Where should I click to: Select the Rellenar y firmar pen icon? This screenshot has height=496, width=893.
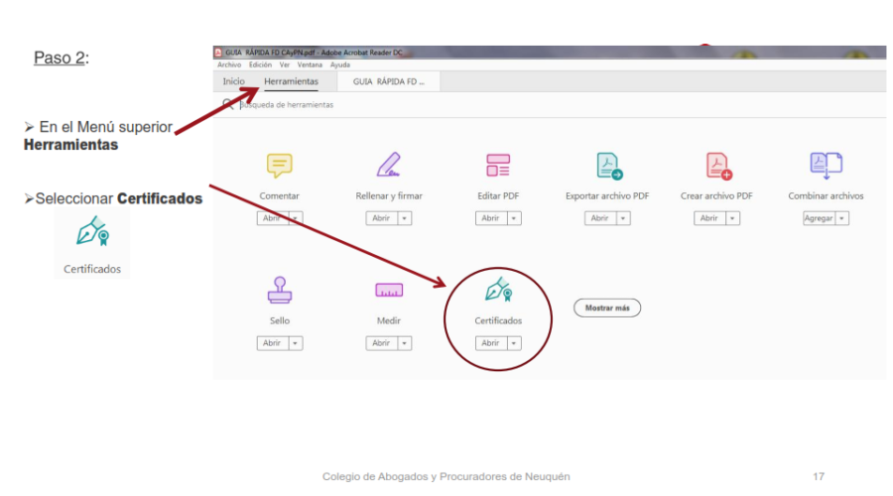pos(389,165)
